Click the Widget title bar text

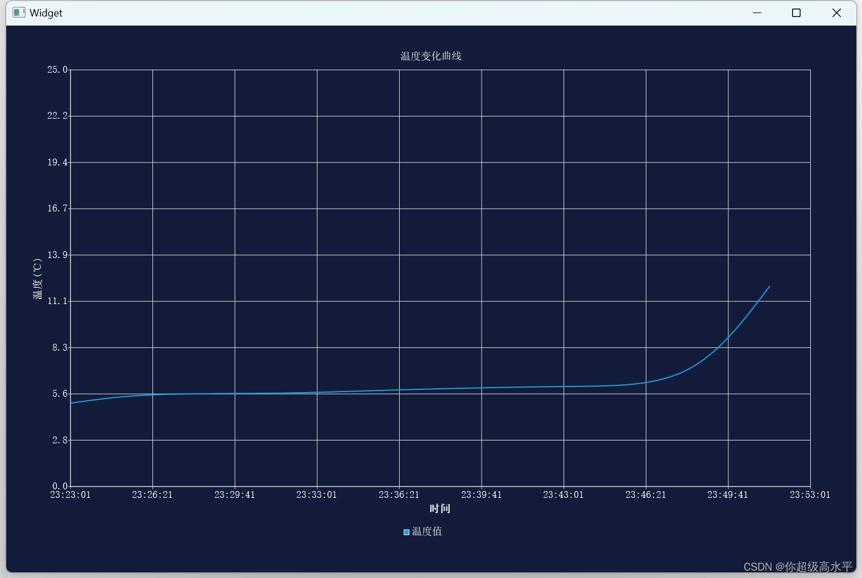tap(47, 12)
